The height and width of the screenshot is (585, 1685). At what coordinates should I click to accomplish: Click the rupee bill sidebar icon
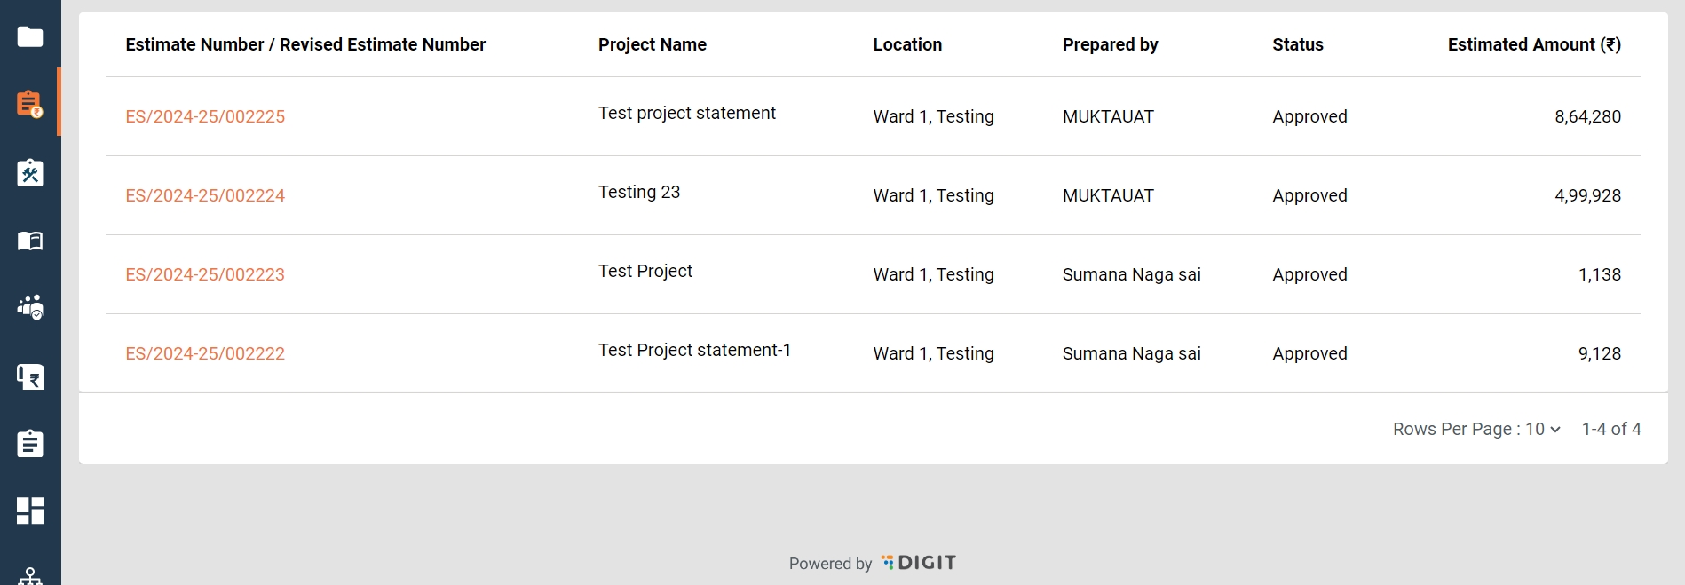[x=30, y=377]
